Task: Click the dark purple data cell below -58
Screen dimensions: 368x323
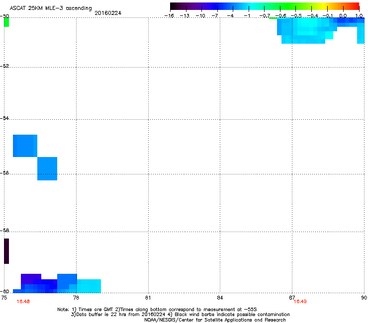Action: tap(6, 251)
